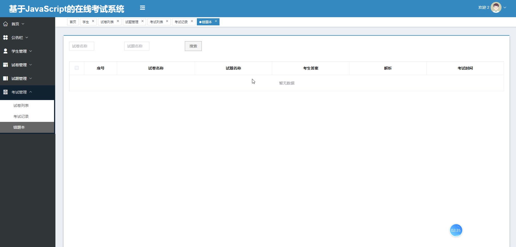Expand the 学生管理 sidebar menu
516x247 pixels.
(x=27, y=51)
